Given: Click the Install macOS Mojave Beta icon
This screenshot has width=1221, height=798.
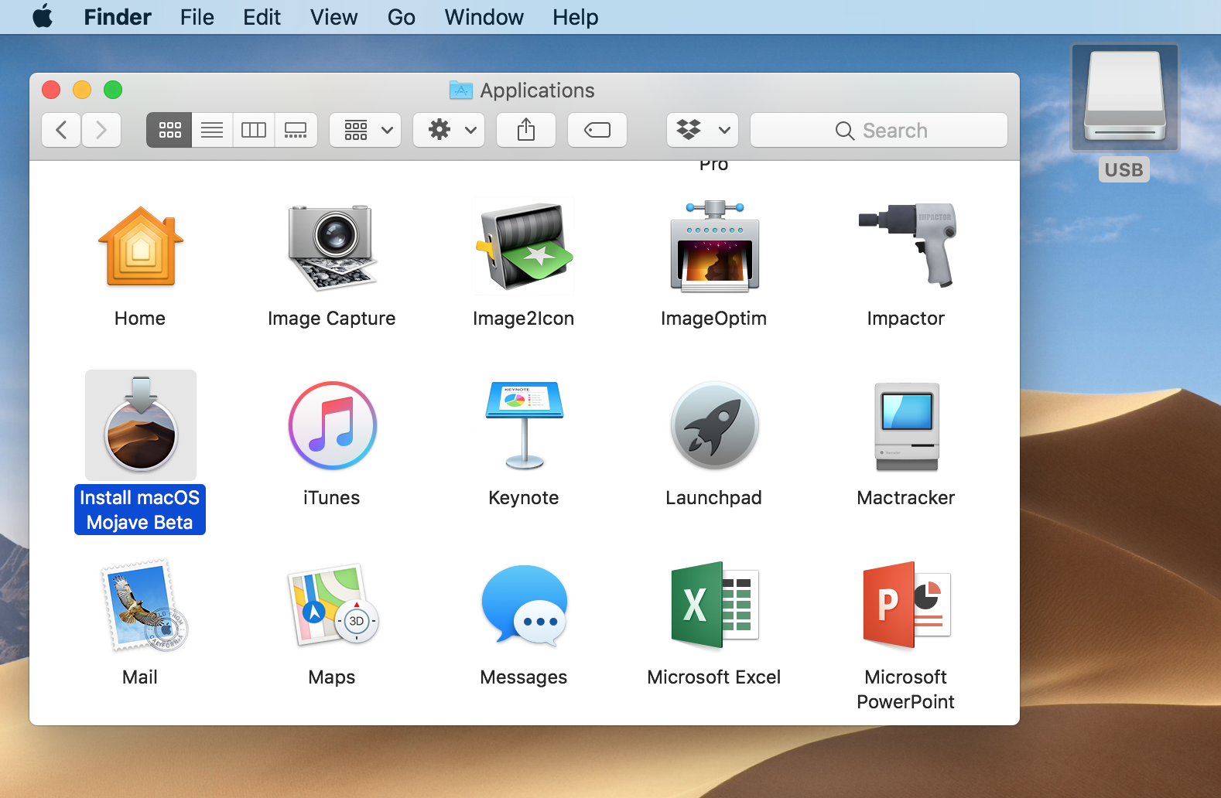Looking at the screenshot, I should (x=141, y=425).
